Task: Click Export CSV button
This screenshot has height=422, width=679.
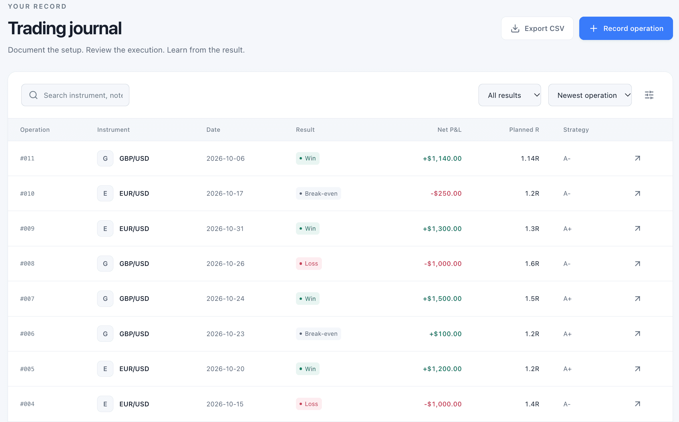Action: [x=537, y=28]
